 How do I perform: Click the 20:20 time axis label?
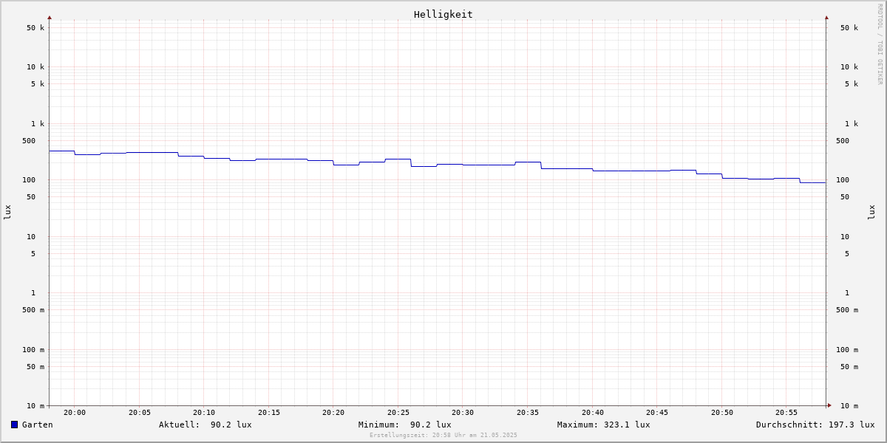(333, 413)
